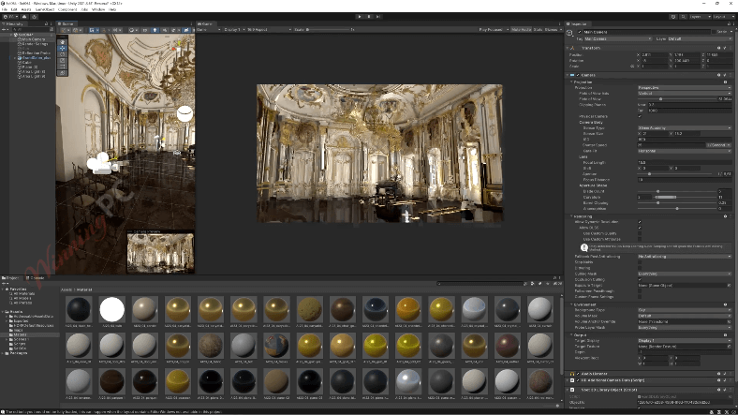Open the Projection dropdown
The width and height of the screenshot is (738, 415).
685,87
